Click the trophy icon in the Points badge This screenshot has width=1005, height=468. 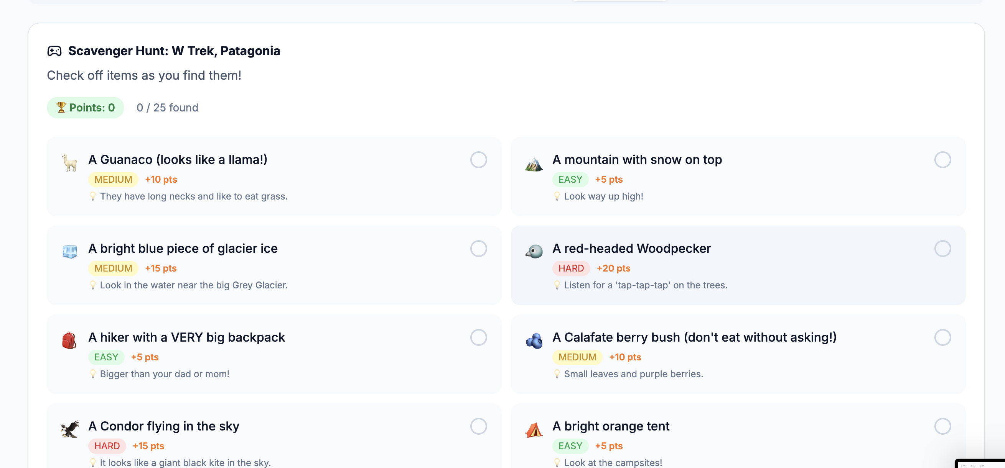tap(62, 107)
